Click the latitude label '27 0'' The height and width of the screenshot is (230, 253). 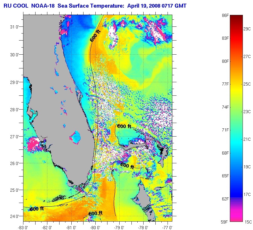tap(14, 137)
